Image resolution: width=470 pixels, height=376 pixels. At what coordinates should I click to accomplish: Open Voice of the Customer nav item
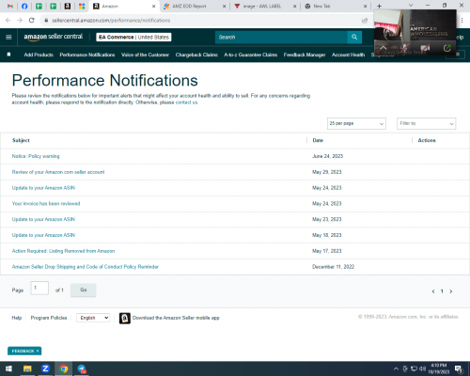(x=145, y=55)
